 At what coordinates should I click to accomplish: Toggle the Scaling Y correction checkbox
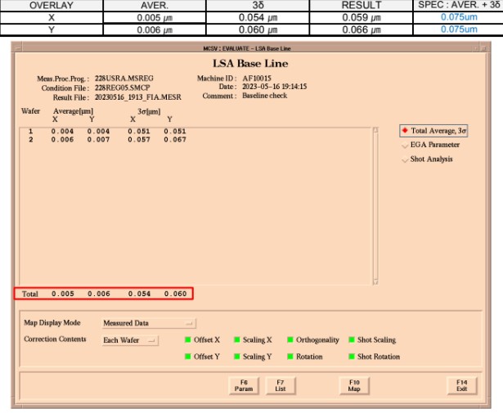pyautogui.click(x=236, y=357)
